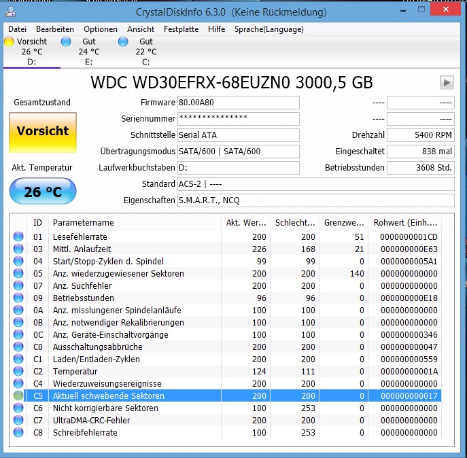The width and height of the screenshot is (467, 458).
Task: Click the Übertragungsmodus field SATA/600
Action: click(239, 152)
